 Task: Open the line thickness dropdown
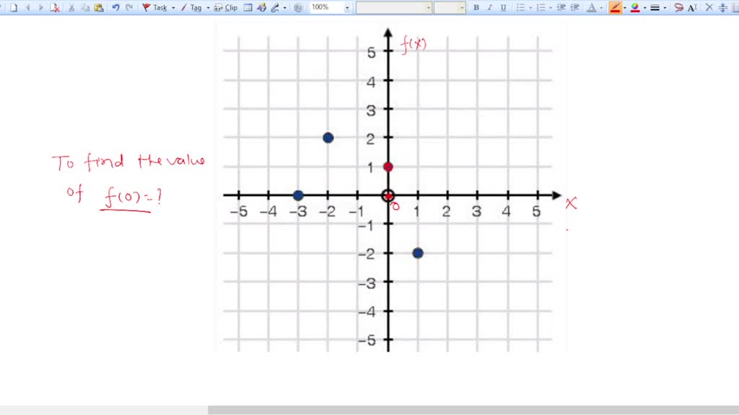click(x=664, y=8)
